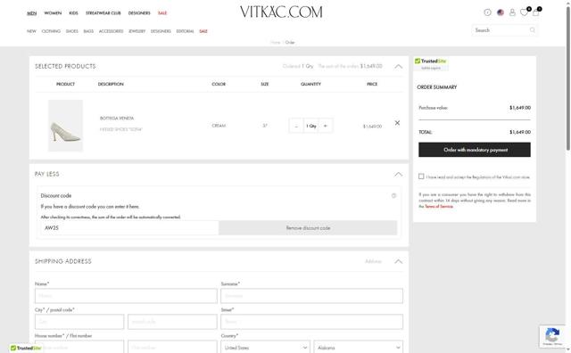Viewport: 571px width, 353px height.
Task: Click the bottom-left TrustedSite badge
Action: (x=26, y=349)
